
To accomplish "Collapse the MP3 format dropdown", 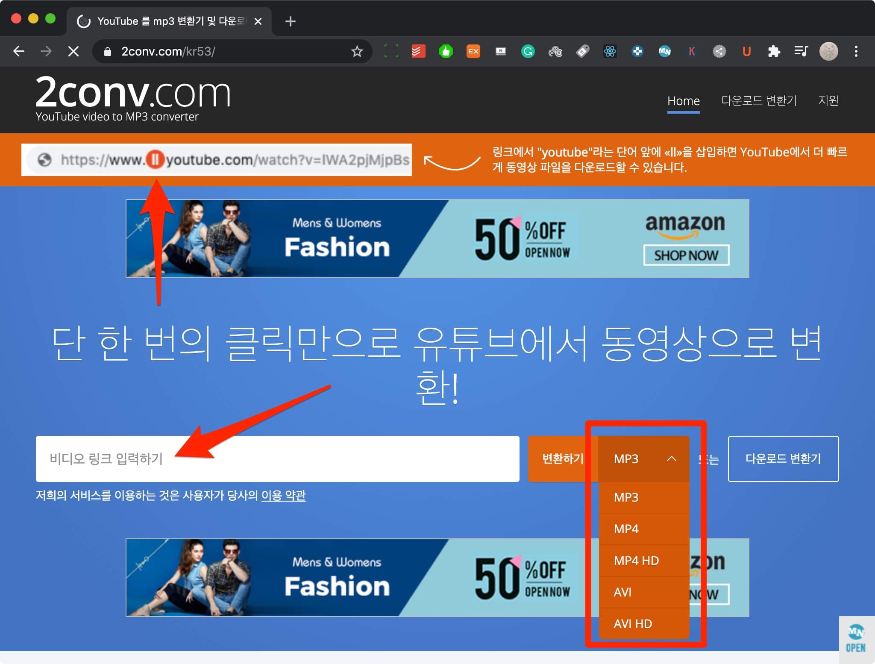I will (x=671, y=459).
